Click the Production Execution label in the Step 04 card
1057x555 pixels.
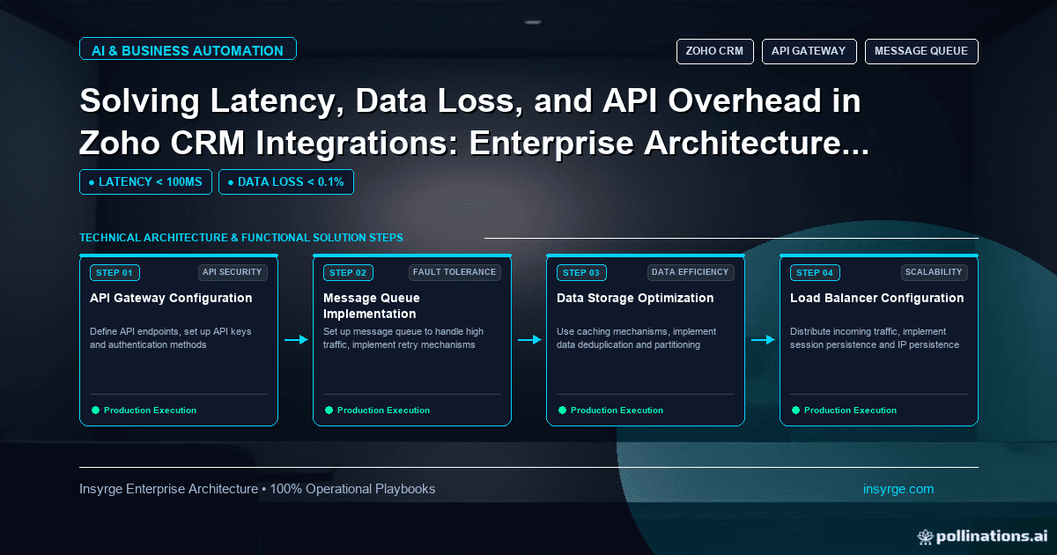(x=850, y=411)
